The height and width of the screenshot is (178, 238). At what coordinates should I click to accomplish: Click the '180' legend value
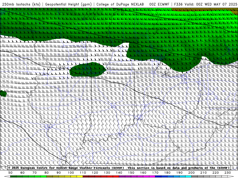(167, 173)
